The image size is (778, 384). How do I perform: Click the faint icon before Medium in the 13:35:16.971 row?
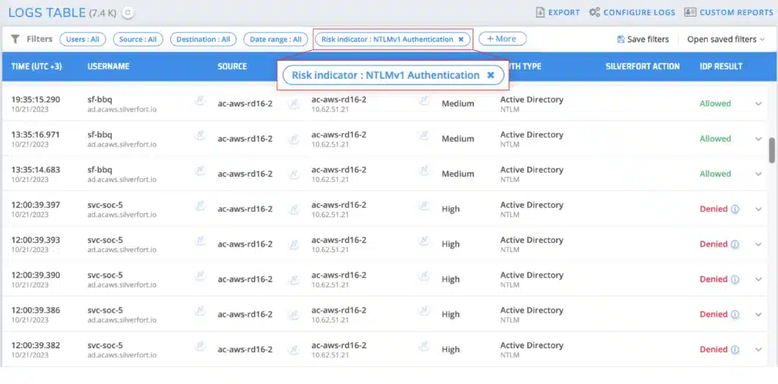coord(424,137)
